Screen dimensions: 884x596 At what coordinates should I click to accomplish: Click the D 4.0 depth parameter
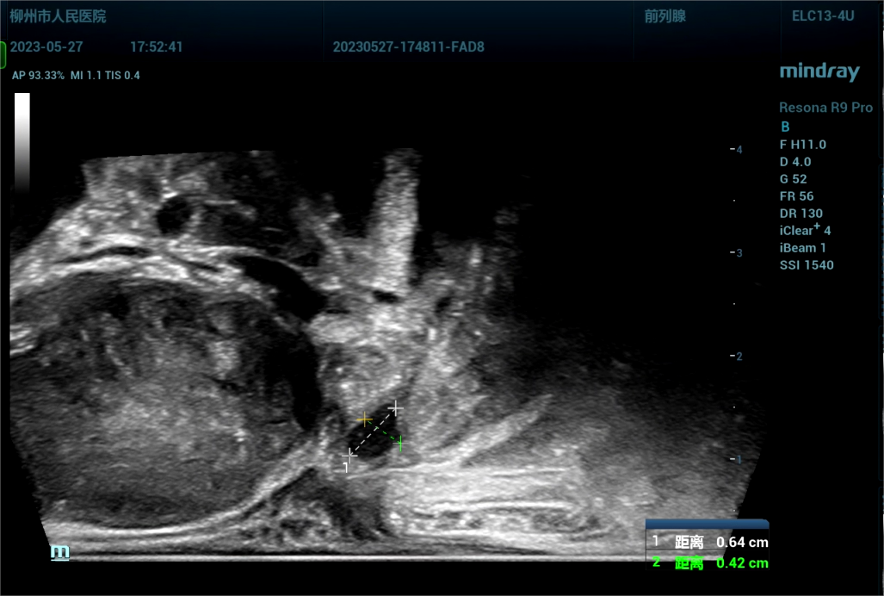click(x=794, y=162)
